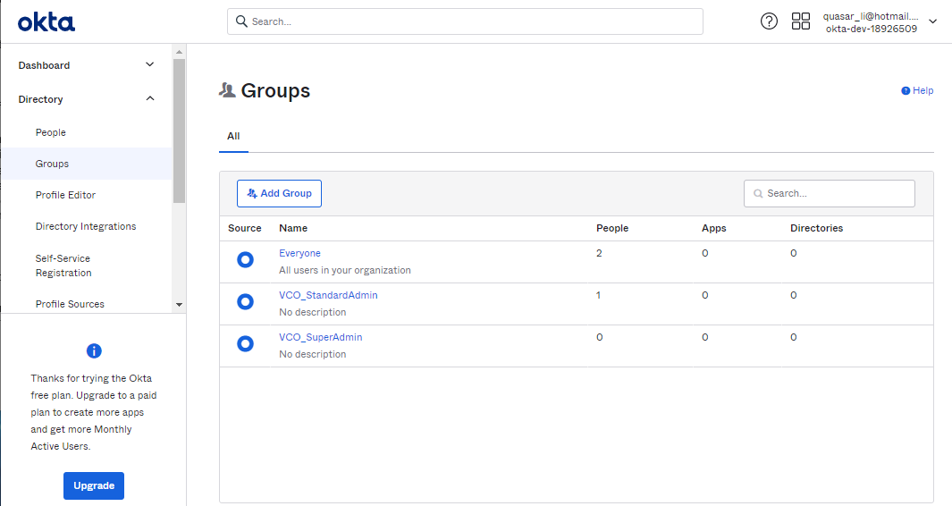Open the Everyone group link
The height and width of the screenshot is (506, 952).
(300, 253)
